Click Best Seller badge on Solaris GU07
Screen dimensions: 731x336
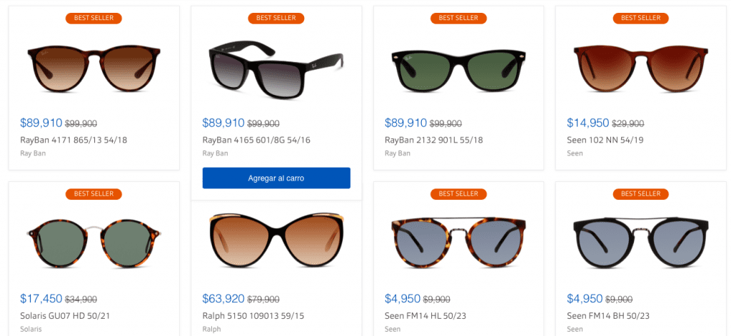94,194
